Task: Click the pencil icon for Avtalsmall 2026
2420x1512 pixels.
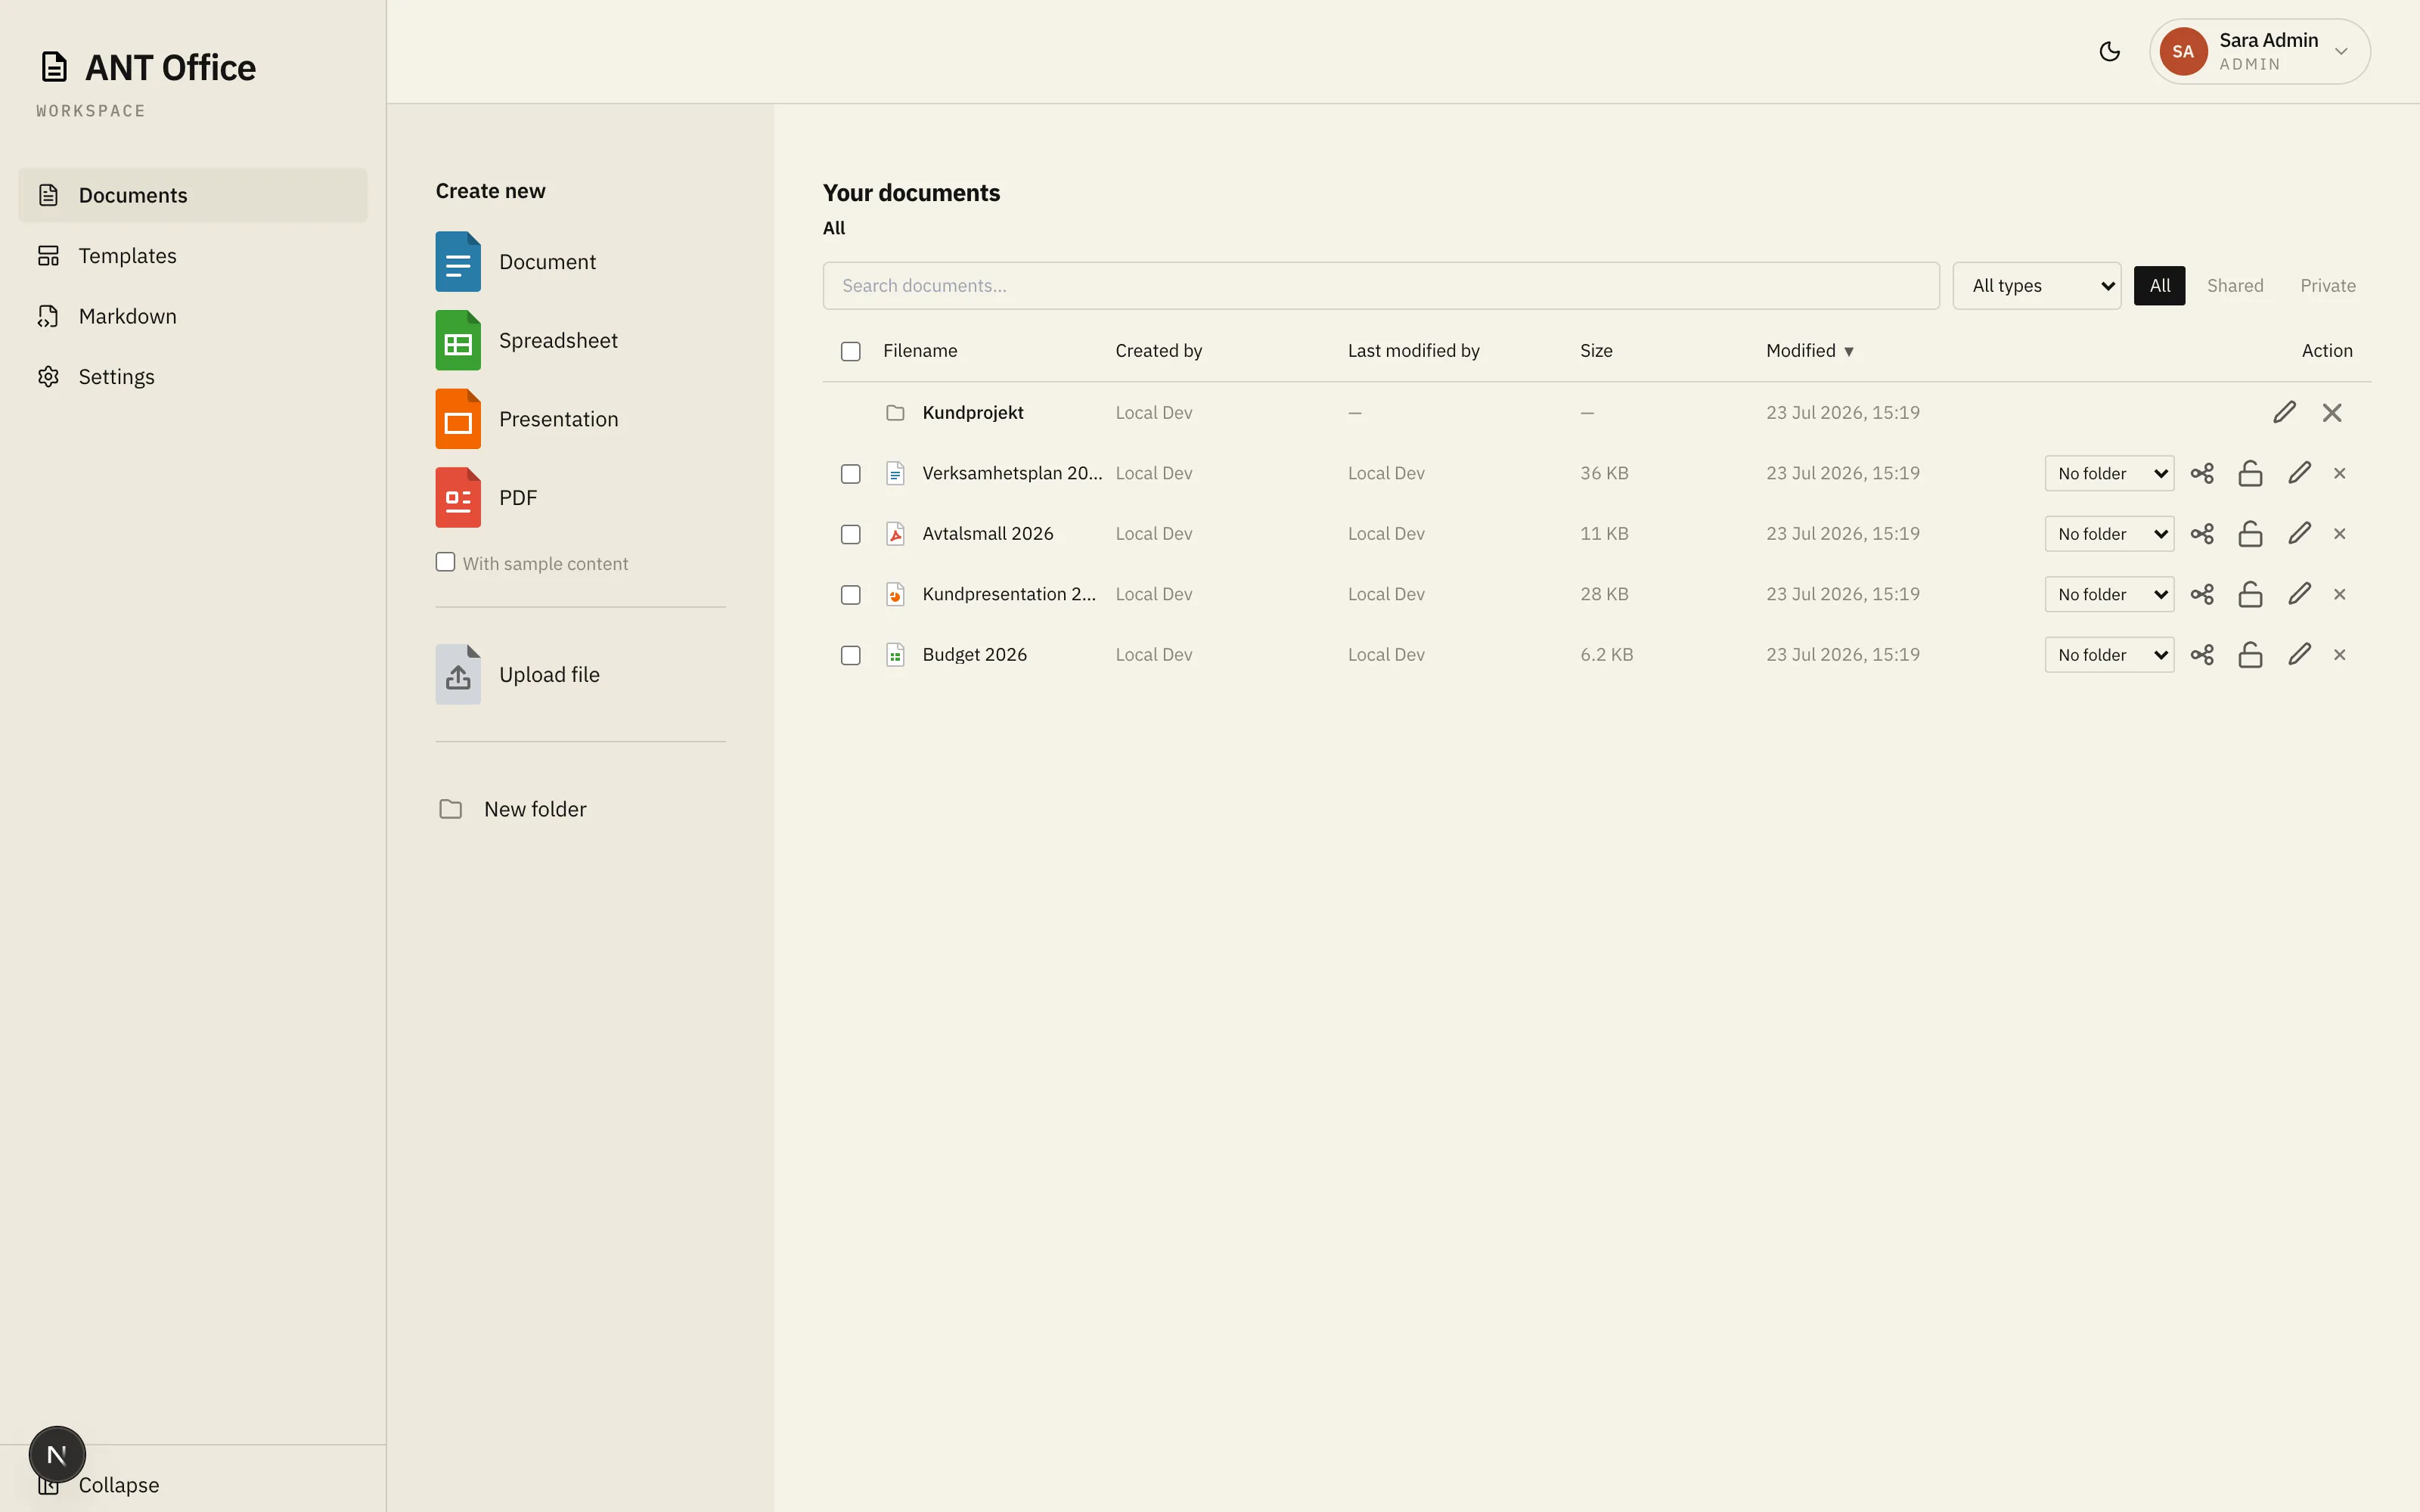Action: pos(2299,534)
